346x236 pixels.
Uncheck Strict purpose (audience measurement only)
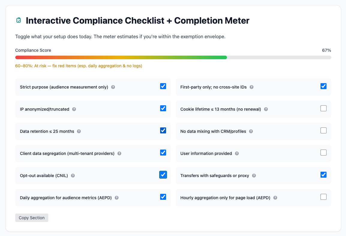(x=163, y=86)
